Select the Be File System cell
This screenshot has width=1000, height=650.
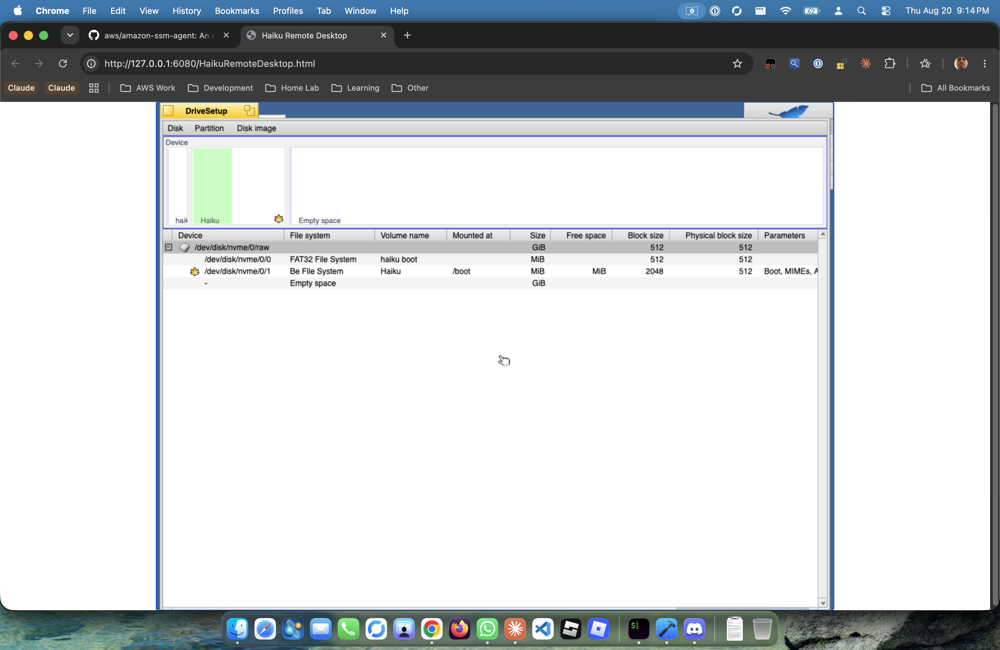click(316, 271)
